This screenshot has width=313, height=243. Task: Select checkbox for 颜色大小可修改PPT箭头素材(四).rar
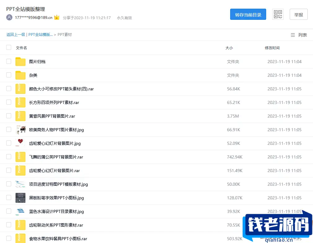(9, 89)
